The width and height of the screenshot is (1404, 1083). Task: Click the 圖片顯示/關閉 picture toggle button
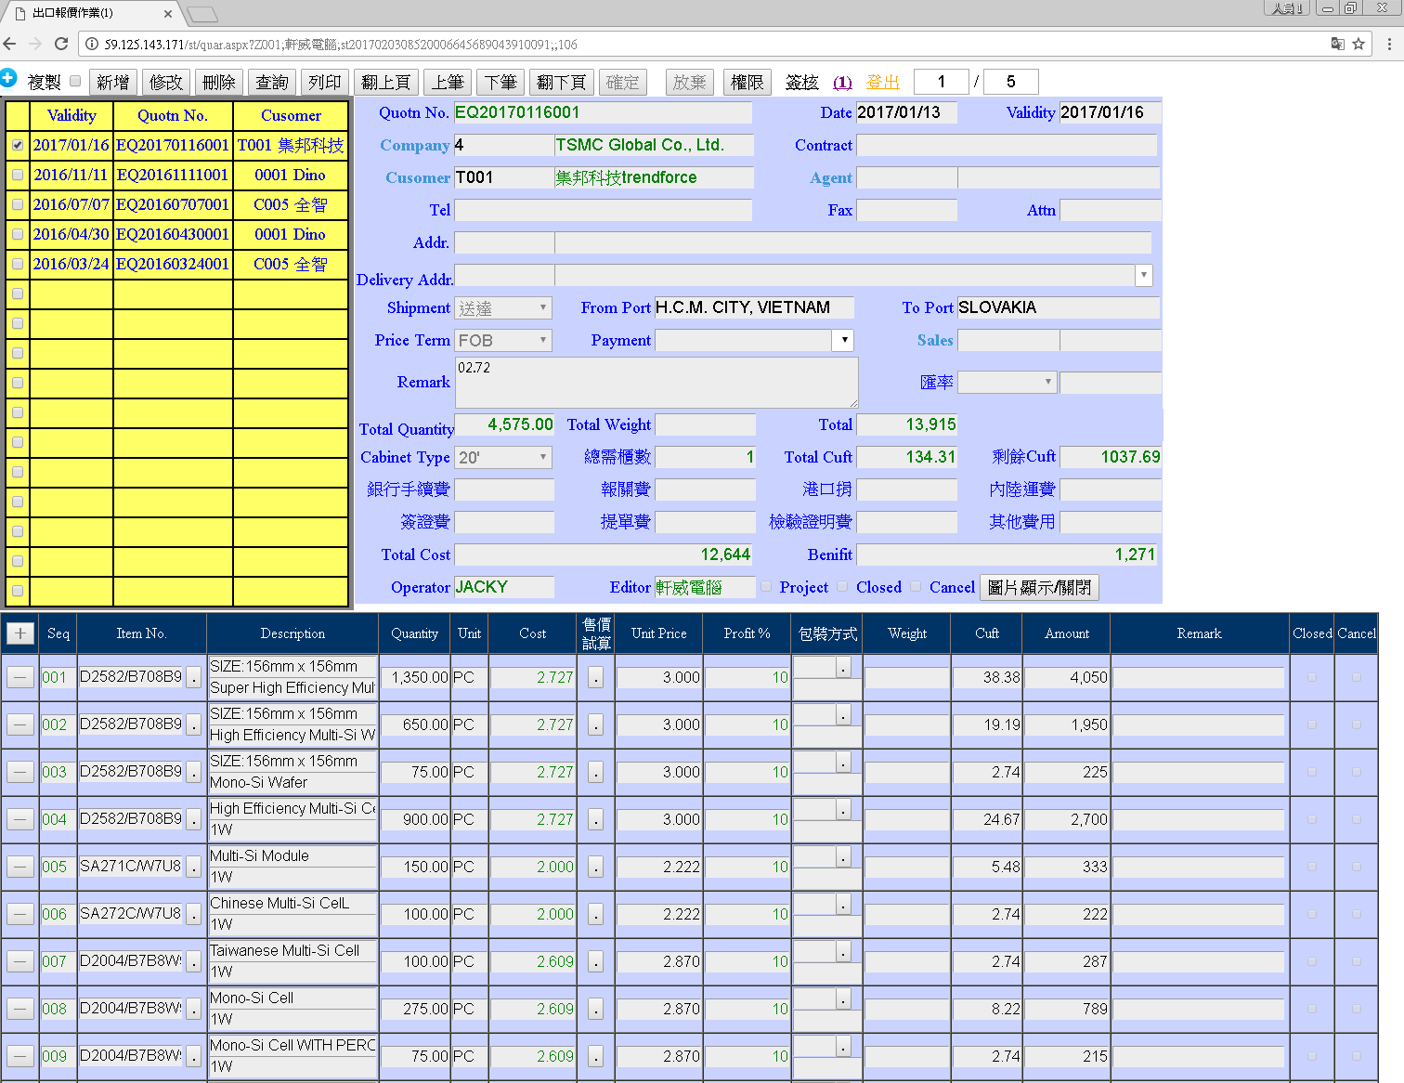tap(1040, 587)
